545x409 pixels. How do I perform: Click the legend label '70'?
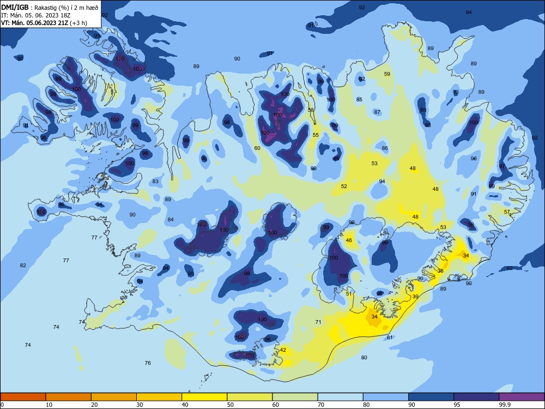tap(321, 405)
